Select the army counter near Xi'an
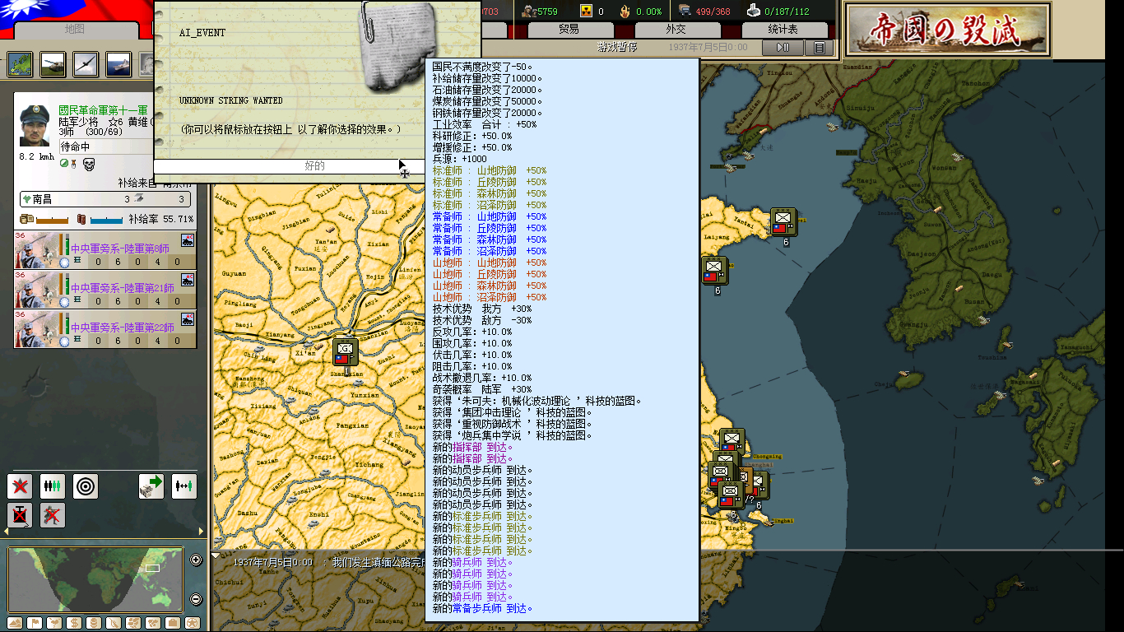The width and height of the screenshot is (1124, 632). tap(346, 352)
